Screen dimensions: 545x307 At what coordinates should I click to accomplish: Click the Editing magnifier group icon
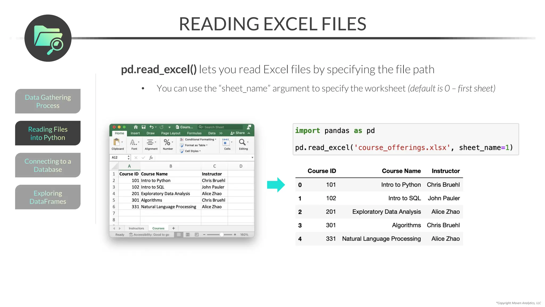[242, 142]
